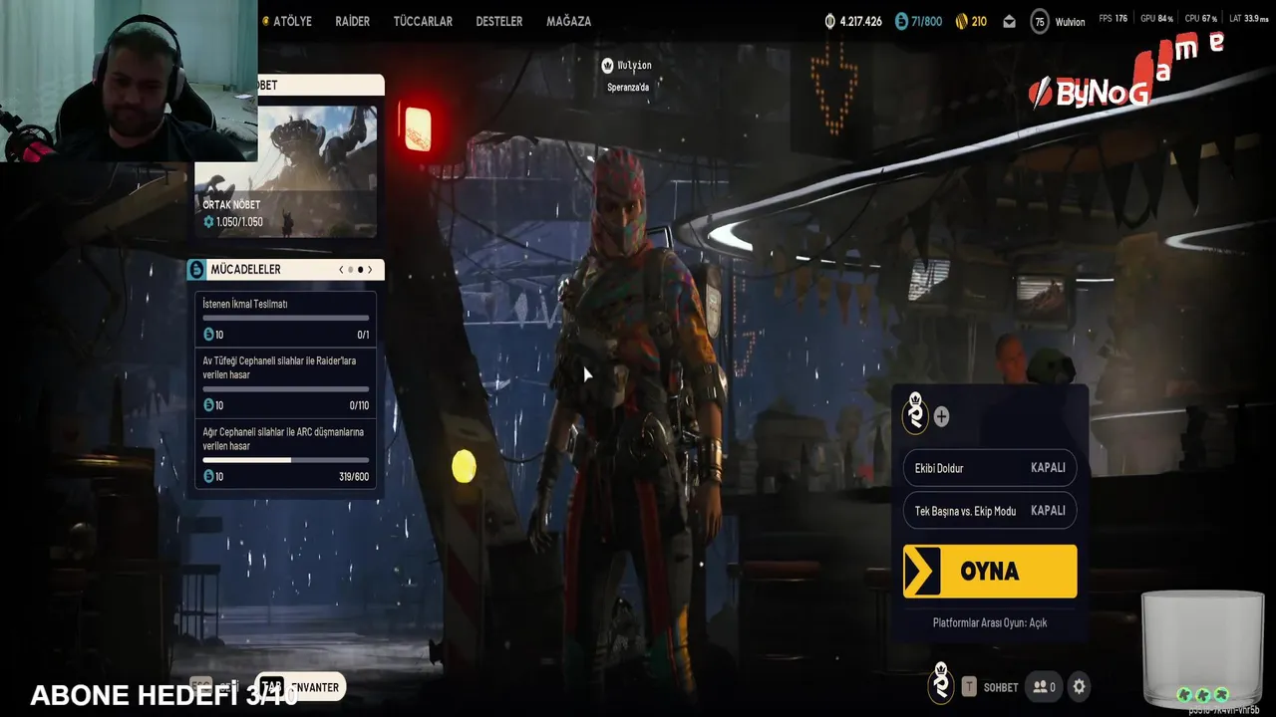The height and width of the screenshot is (717, 1276).
Task: Click the Av Tüfeği challenge progress bar
Action: tap(286, 389)
